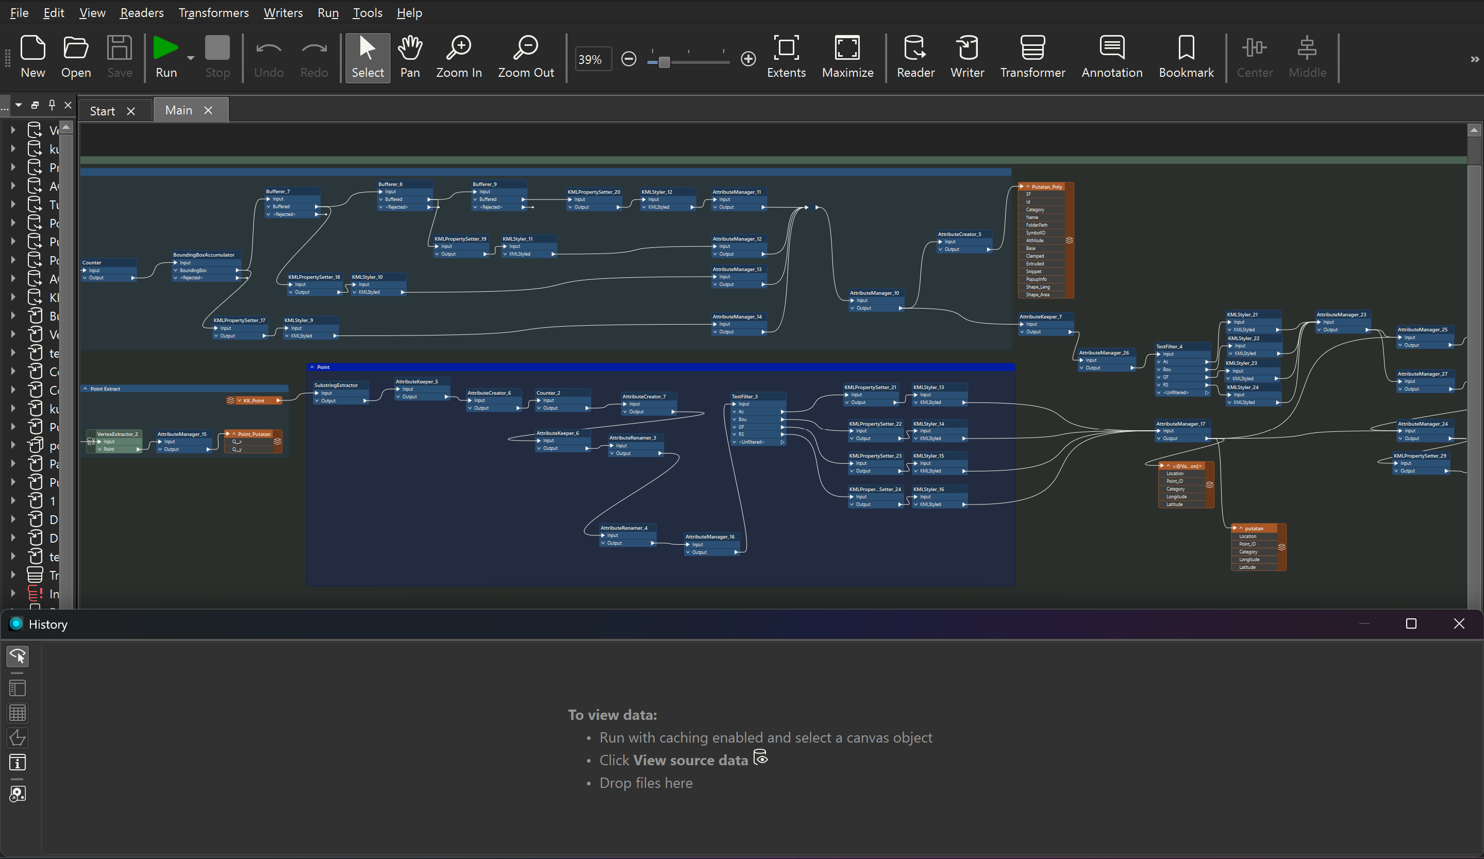Image resolution: width=1484 pixels, height=859 pixels.
Task: Click the zoom-out minus button
Action: pos(628,59)
